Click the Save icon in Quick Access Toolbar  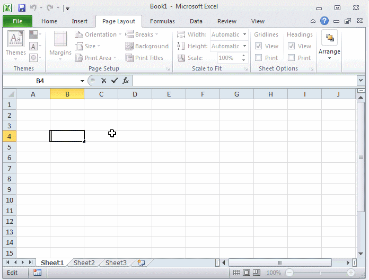[x=22, y=8]
